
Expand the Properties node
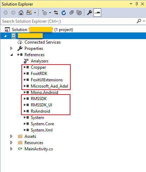pos(11,48)
